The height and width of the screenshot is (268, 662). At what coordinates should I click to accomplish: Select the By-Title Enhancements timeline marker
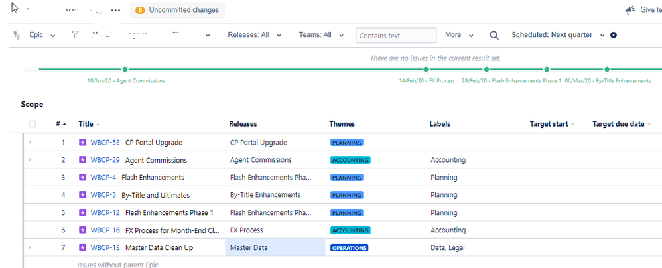pyautogui.click(x=607, y=69)
